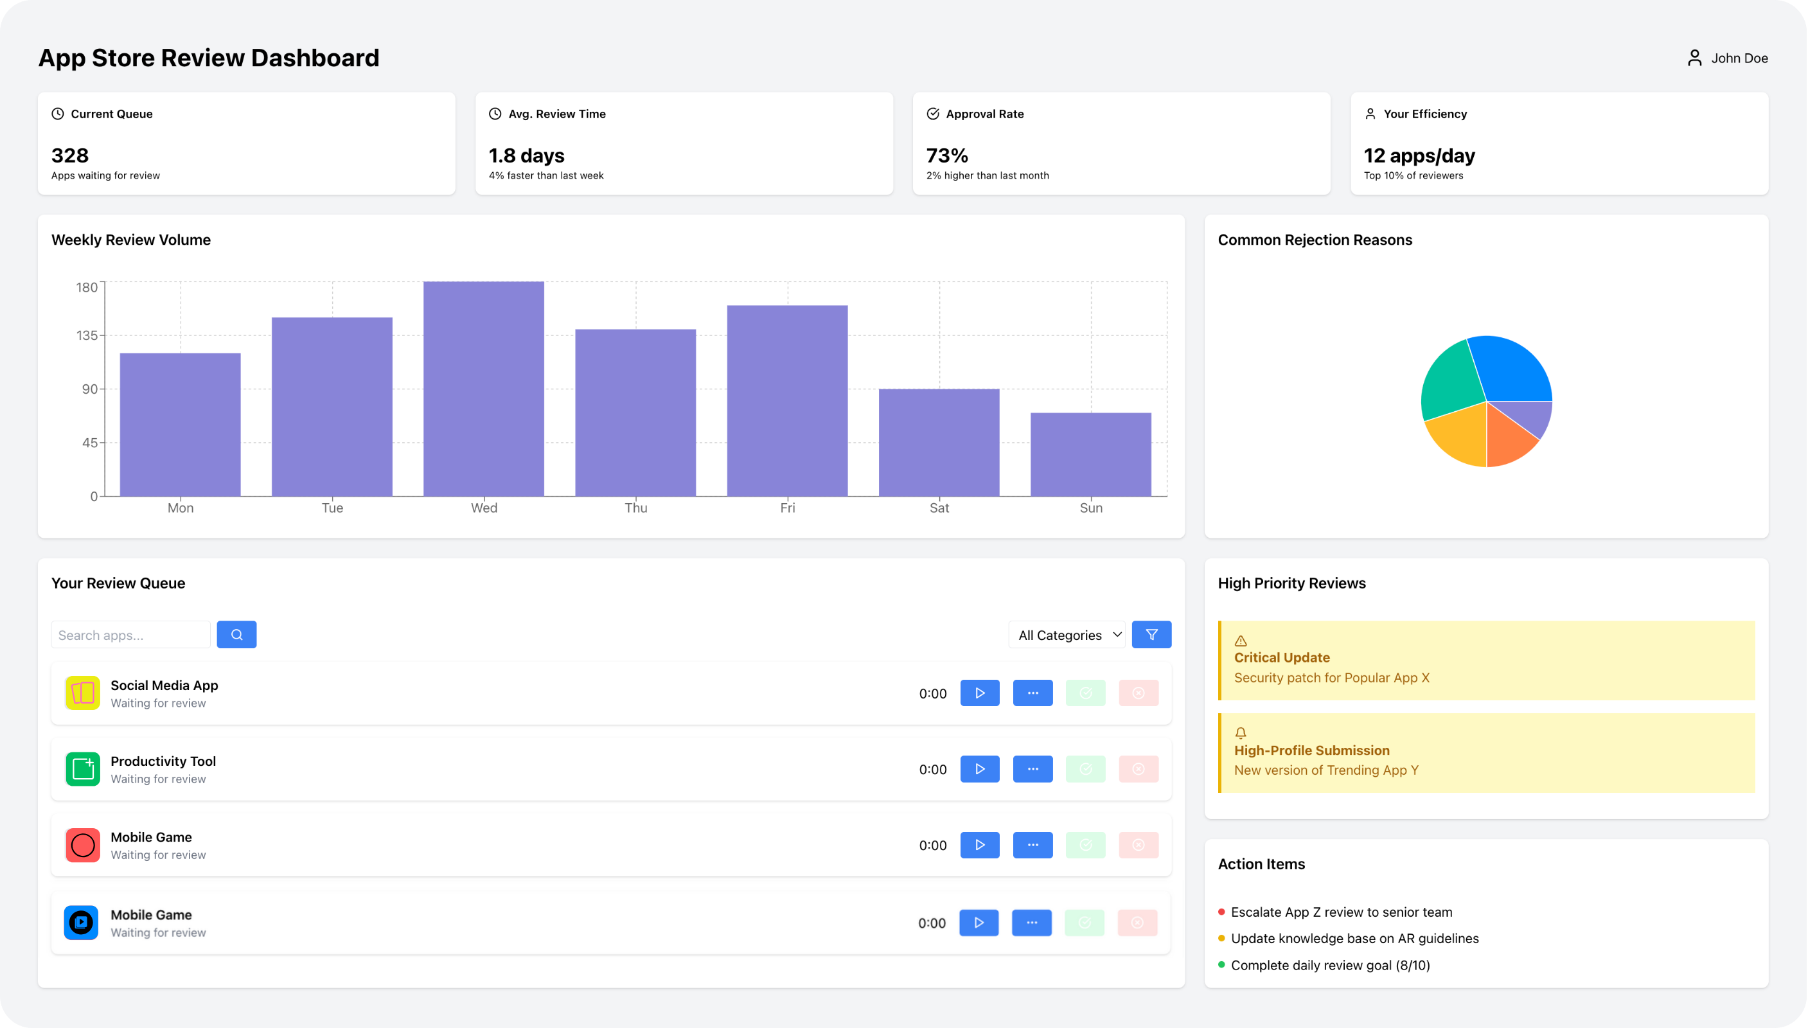Image resolution: width=1808 pixels, height=1028 pixels.
Task: Toggle rejection button for Productivity Tool
Action: click(x=1139, y=768)
